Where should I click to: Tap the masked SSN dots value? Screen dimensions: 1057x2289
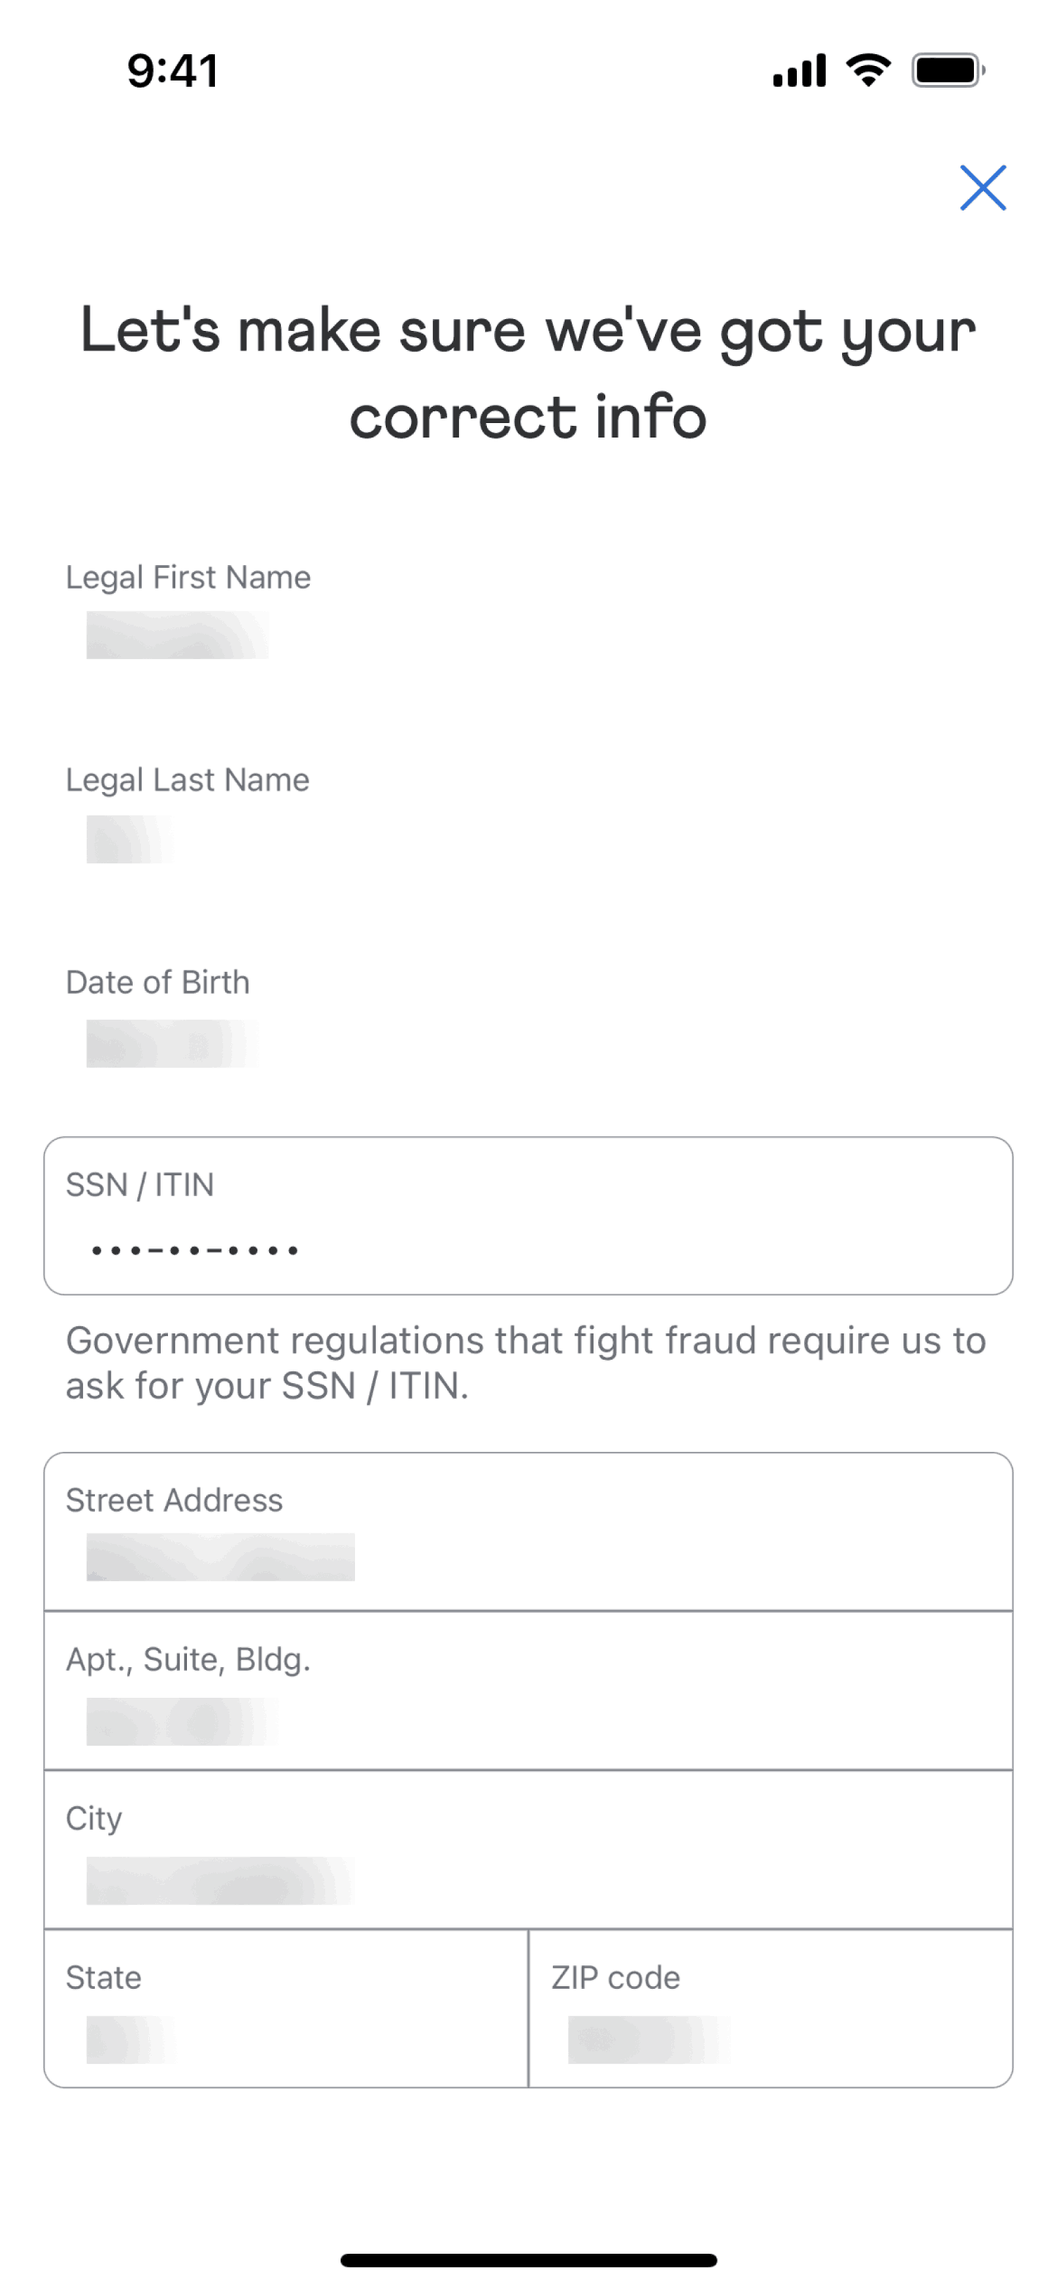(194, 1251)
